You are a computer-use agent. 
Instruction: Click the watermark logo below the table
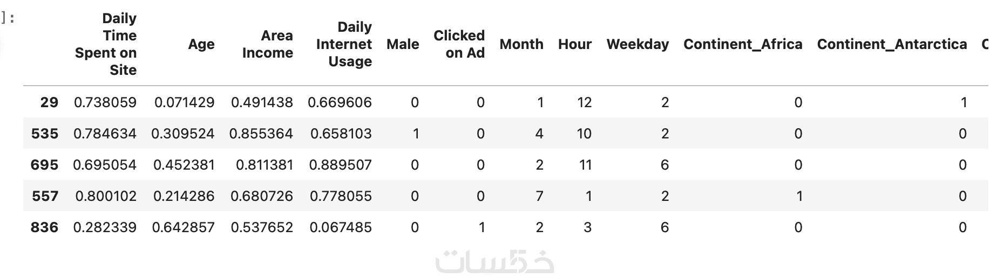[494, 261]
